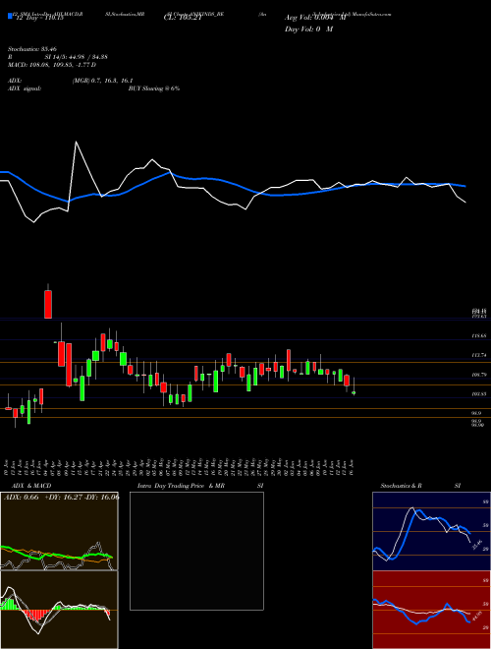This screenshot has width=491, height=649.
Task: Click the tall red candlestick above the price range
Action: point(48,304)
